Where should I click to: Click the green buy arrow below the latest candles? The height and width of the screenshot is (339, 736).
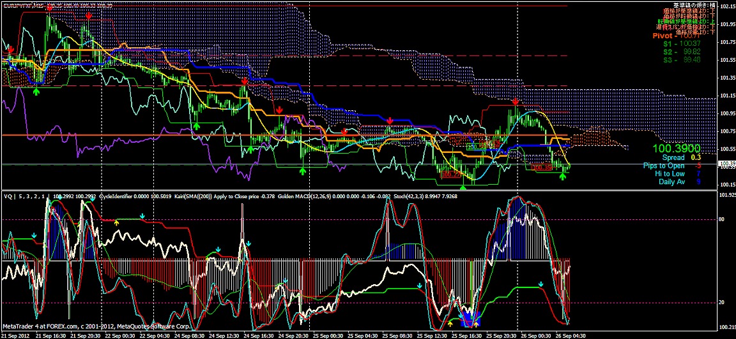coord(562,176)
